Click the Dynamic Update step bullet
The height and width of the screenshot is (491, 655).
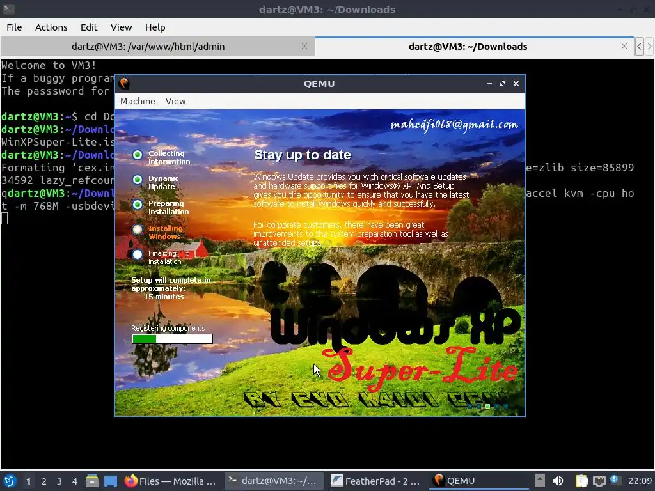[x=138, y=180]
